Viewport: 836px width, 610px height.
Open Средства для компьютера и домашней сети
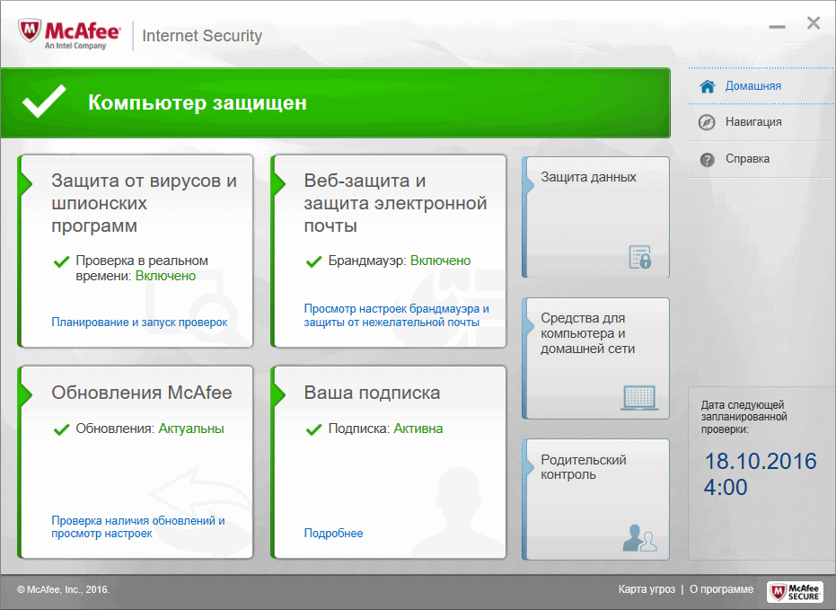(x=595, y=358)
